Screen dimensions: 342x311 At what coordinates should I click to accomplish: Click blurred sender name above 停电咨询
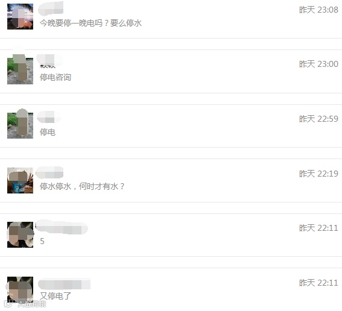(x=49, y=60)
